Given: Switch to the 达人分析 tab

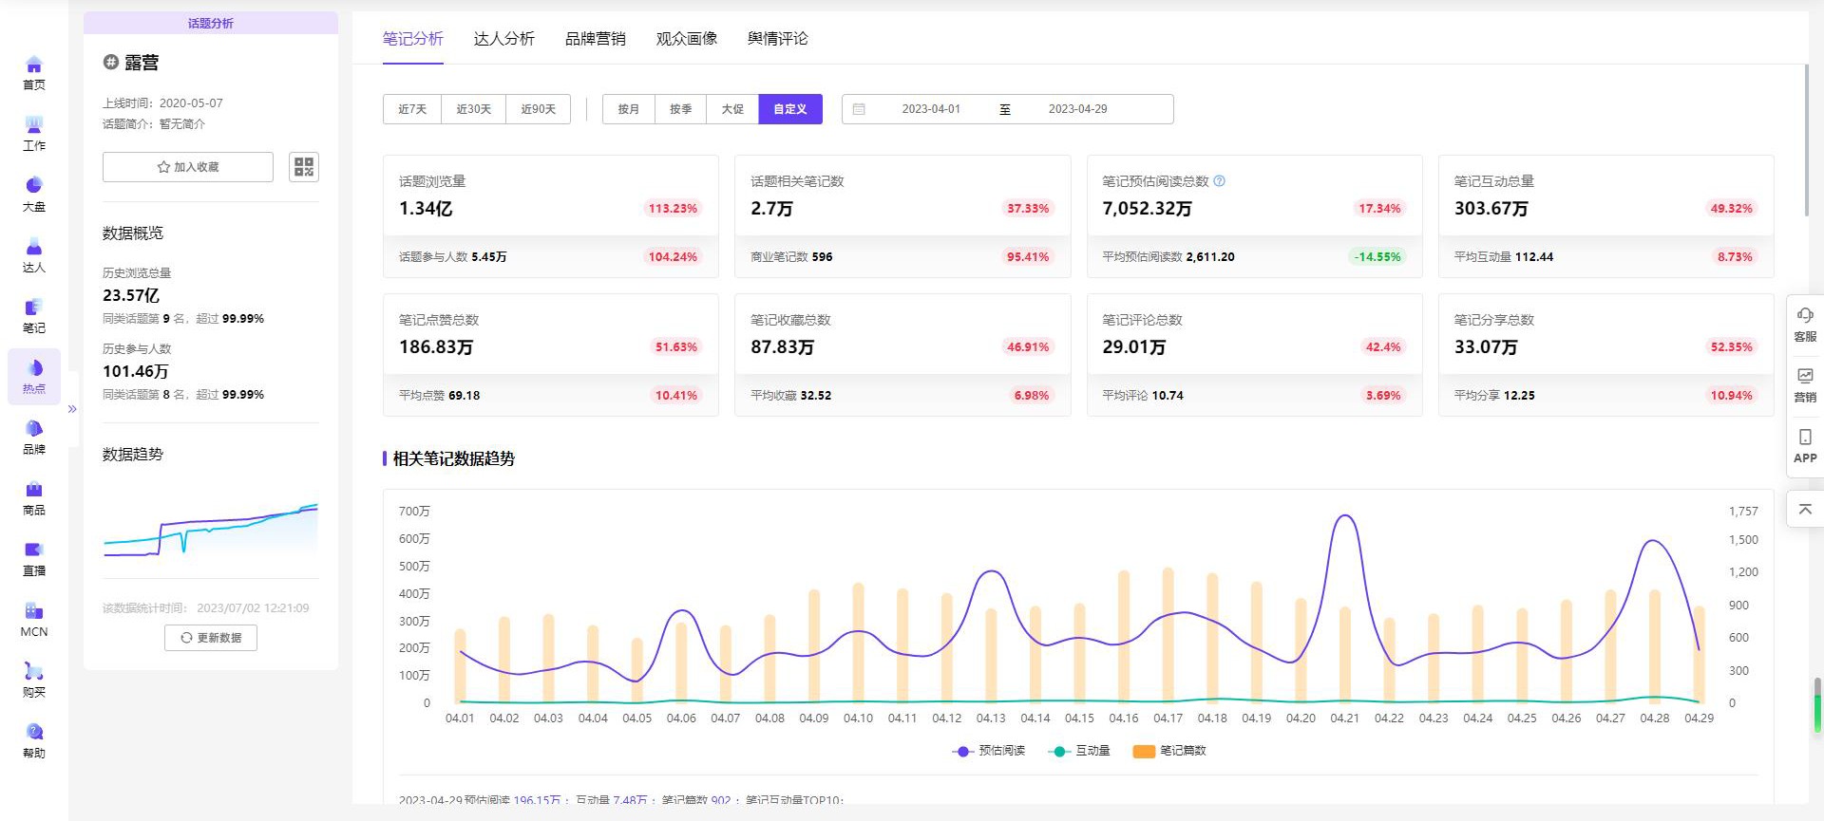Looking at the screenshot, I should tap(503, 39).
